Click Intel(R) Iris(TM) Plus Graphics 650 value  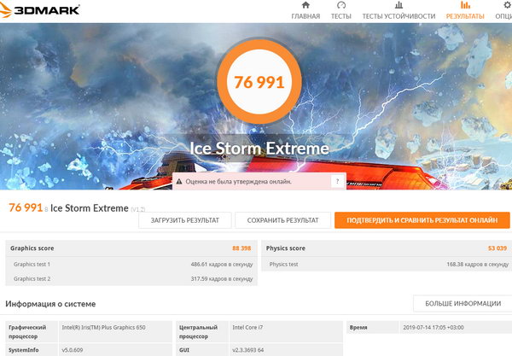[x=103, y=327]
